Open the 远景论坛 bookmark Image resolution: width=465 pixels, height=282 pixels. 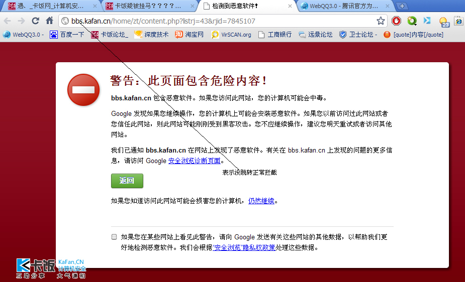(x=316, y=35)
